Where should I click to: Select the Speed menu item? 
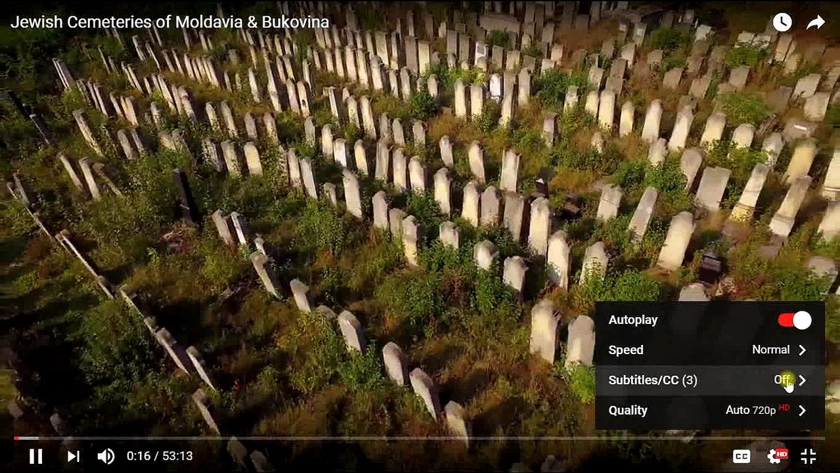pos(709,350)
